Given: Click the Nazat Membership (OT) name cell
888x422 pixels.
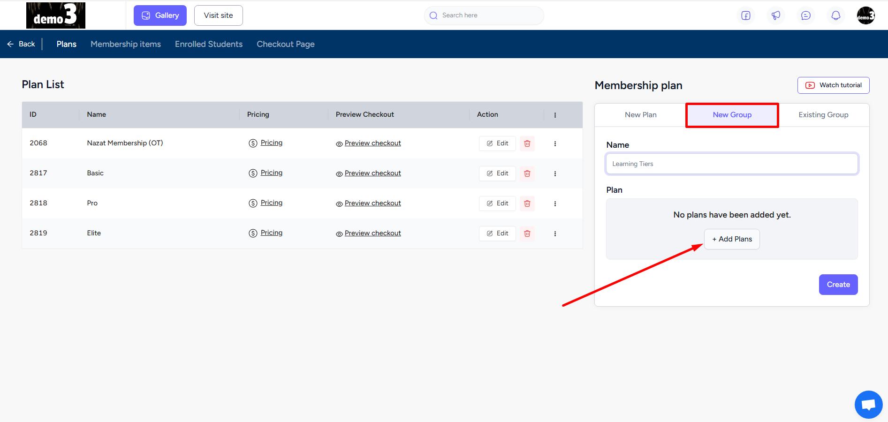Looking at the screenshot, I should (125, 143).
